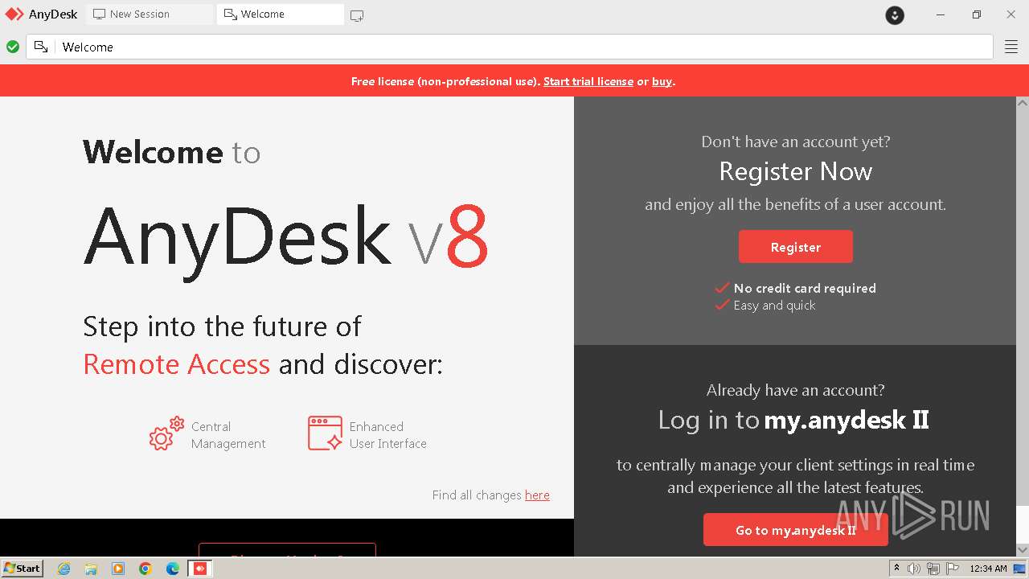Click Go to my.anydesk II button
This screenshot has width=1029, height=579.
click(x=796, y=530)
